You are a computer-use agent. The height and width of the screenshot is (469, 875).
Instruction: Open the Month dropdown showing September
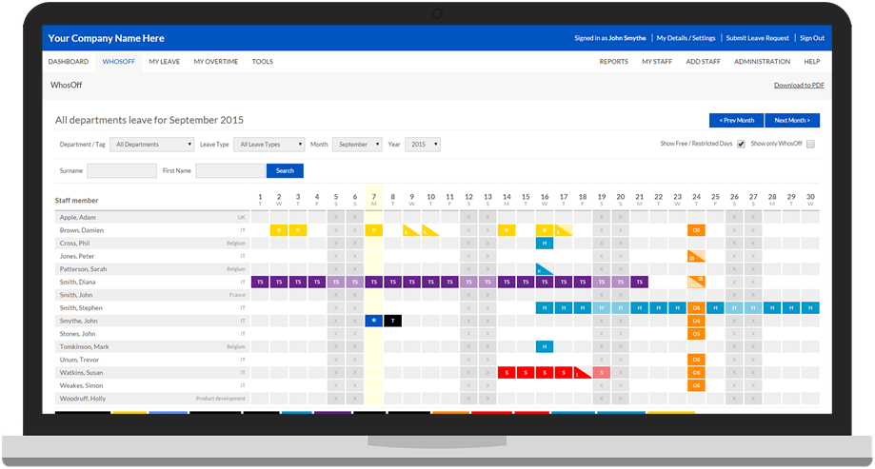(x=357, y=145)
